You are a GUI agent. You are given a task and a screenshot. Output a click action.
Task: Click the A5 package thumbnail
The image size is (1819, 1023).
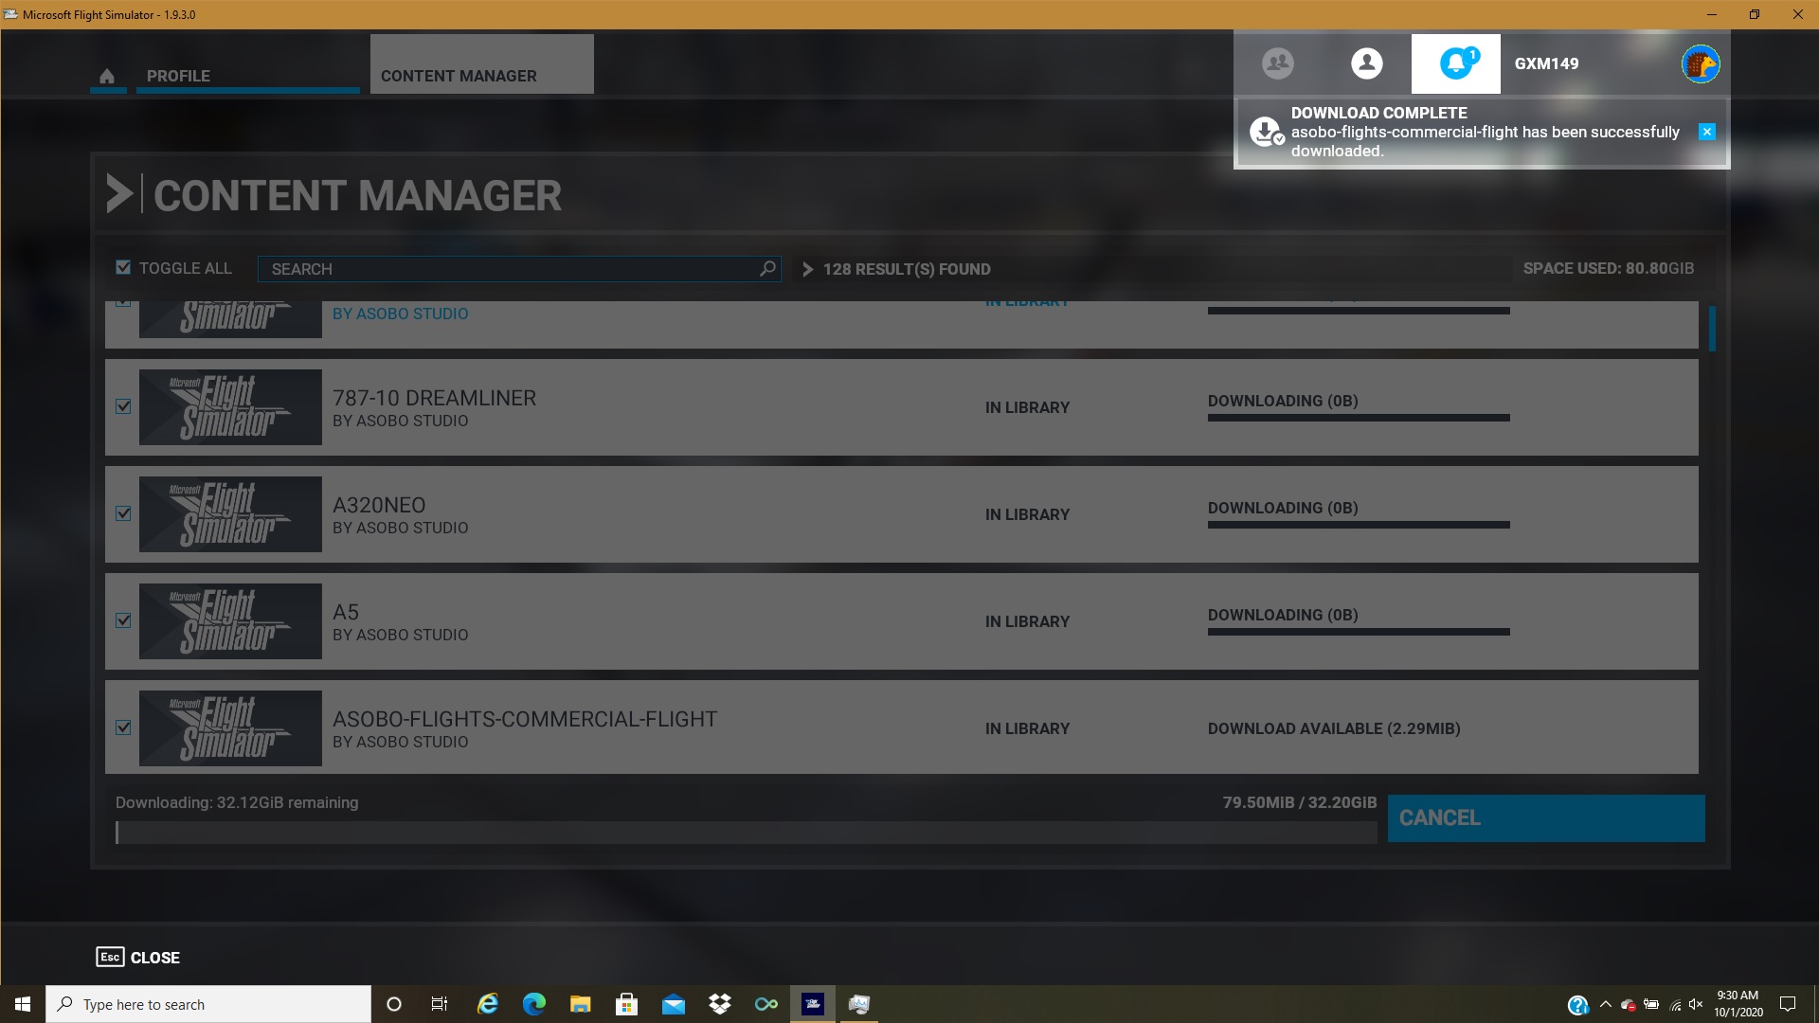pyautogui.click(x=230, y=621)
